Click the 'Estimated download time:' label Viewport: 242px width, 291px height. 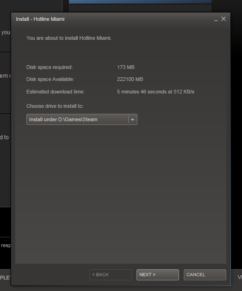pyautogui.click(x=56, y=92)
